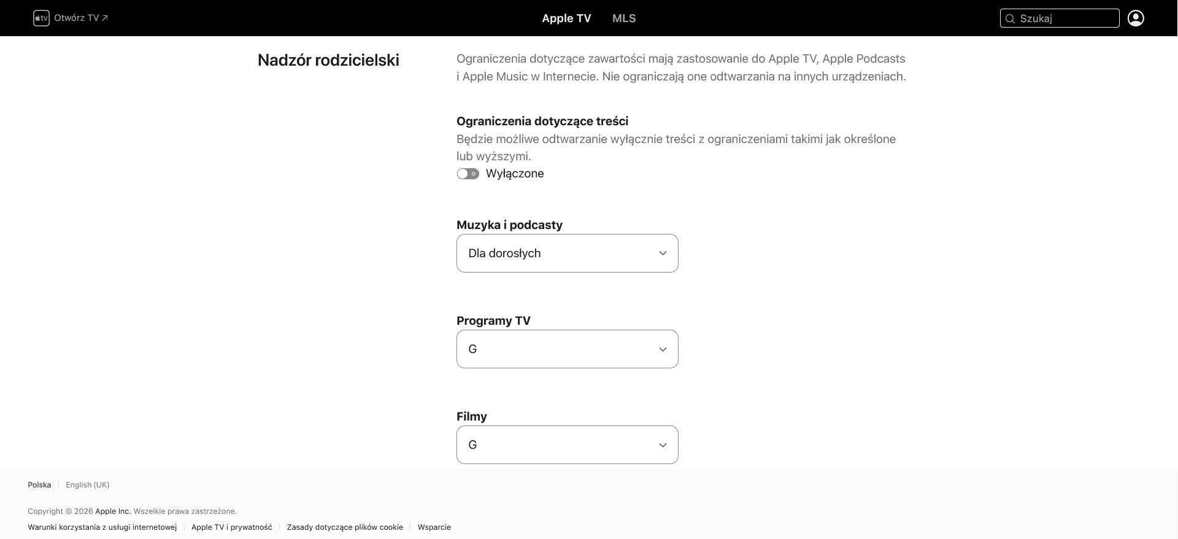Focus the Szukaj search field

[x=1060, y=18]
